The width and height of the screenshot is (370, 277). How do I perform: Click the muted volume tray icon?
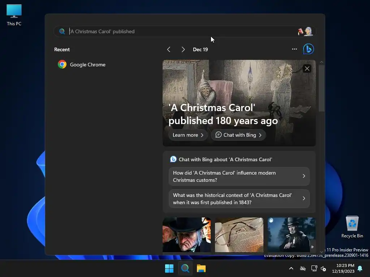pos(323,268)
